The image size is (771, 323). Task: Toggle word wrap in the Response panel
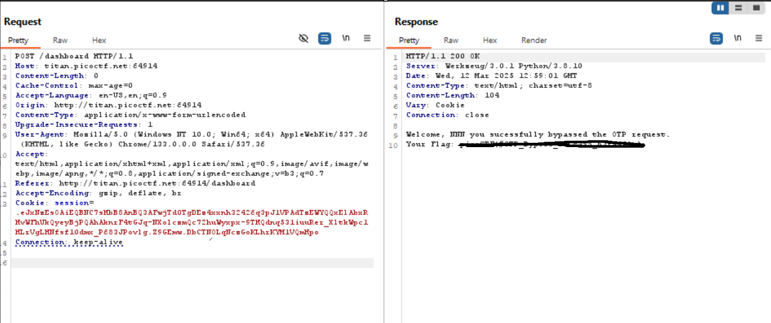pyautogui.click(x=716, y=38)
